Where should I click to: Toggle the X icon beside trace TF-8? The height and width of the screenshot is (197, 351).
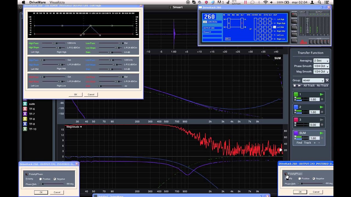tap(25, 119)
